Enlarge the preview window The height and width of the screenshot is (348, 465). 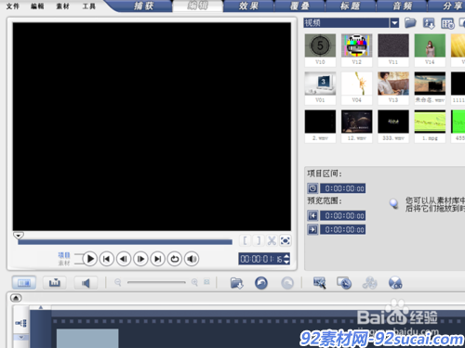pyautogui.click(x=286, y=240)
